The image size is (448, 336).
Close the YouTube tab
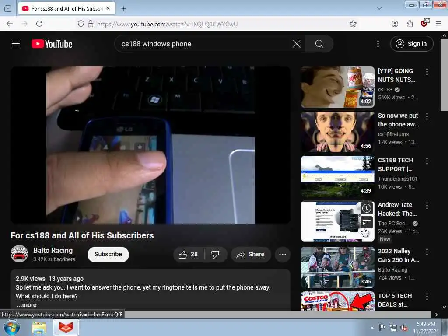click(x=108, y=9)
